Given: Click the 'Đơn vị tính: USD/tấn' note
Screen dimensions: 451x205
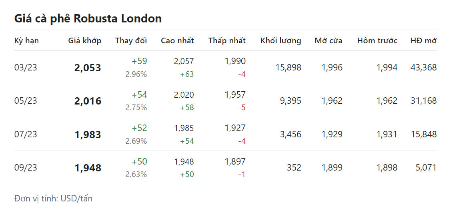Looking at the screenshot, I should (53, 198).
